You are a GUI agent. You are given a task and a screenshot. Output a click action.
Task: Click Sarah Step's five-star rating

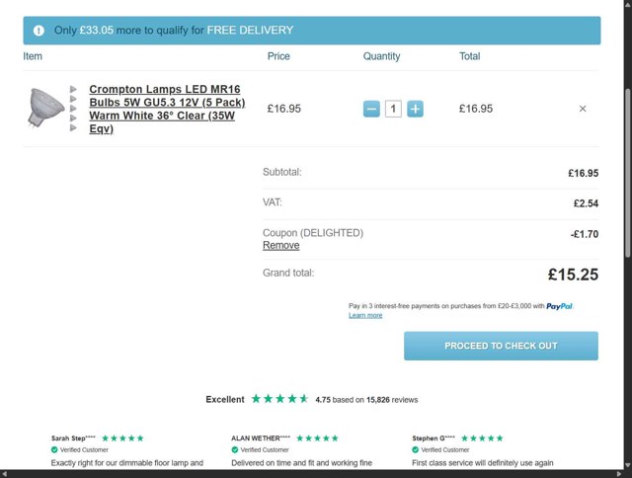click(x=122, y=438)
